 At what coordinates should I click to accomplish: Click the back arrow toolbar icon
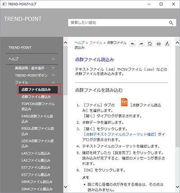click(133, 44)
